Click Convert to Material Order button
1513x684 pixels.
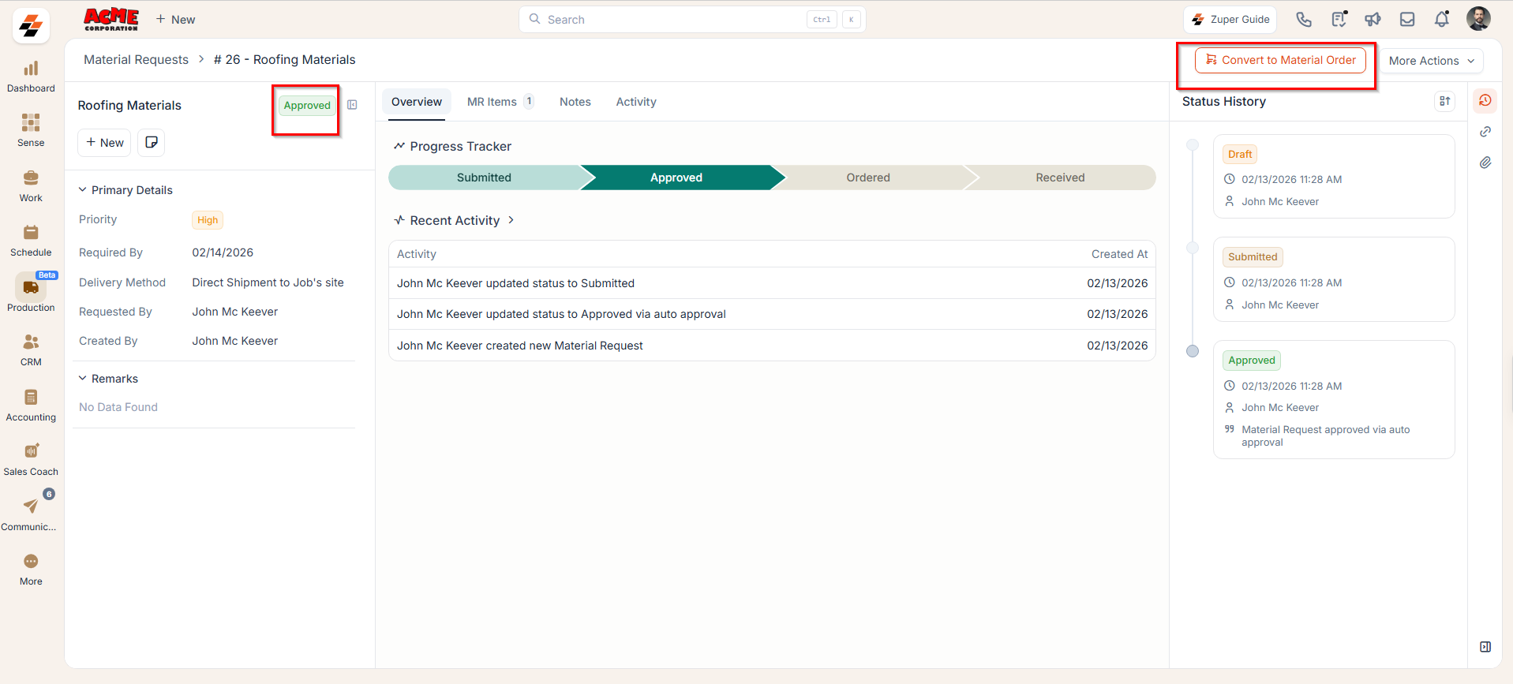point(1280,60)
